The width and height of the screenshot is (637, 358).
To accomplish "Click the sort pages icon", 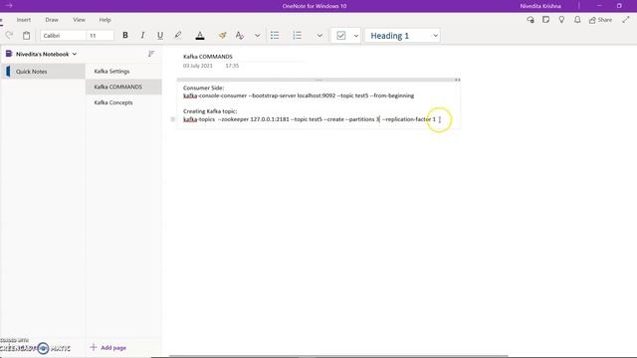I will [151, 54].
